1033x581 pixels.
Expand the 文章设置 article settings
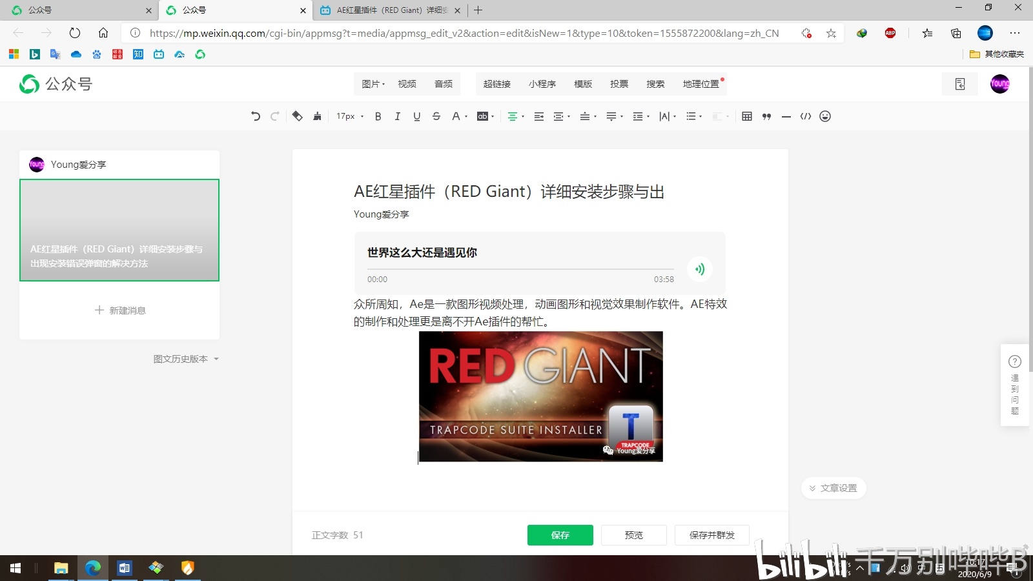click(x=834, y=488)
